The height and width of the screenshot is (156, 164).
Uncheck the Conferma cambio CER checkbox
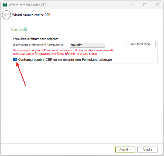click(x=15, y=60)
